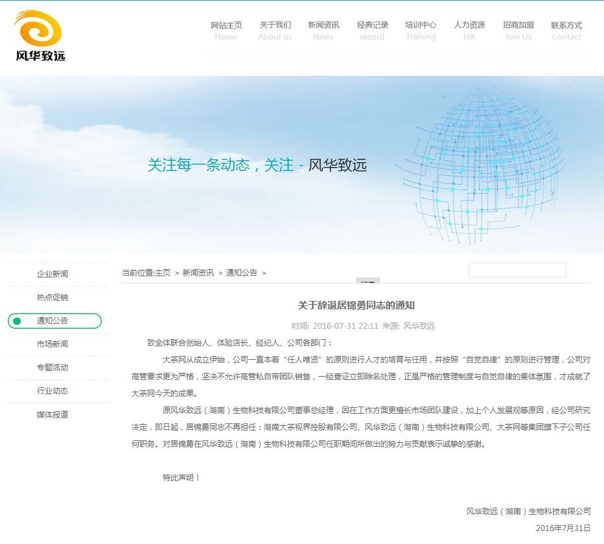The height and width of the screenshot is (544, 604).
Task: Open 媒体报道 sidebar category
Action: [x=52, y=414]
